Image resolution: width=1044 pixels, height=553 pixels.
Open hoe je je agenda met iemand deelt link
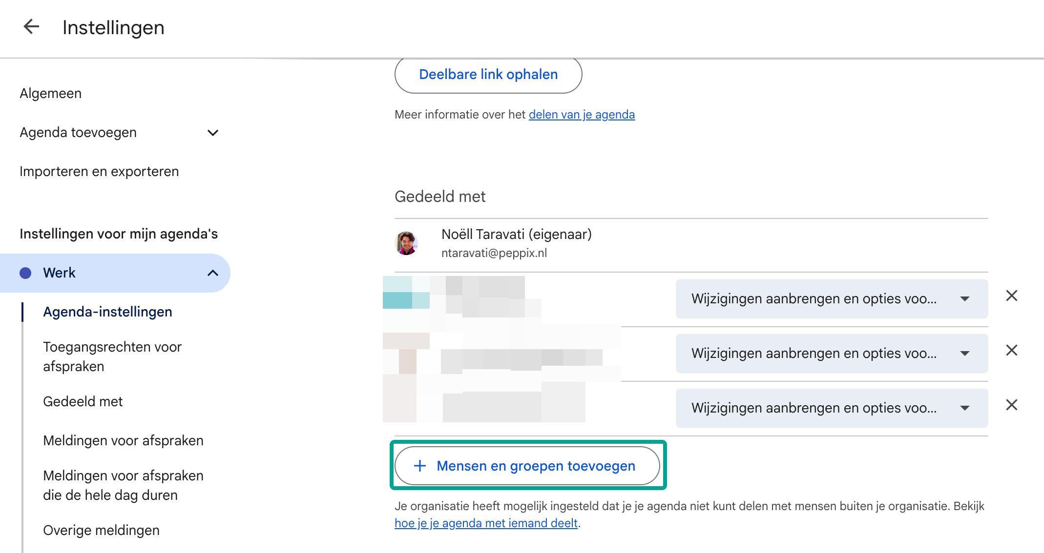click(x=486, y=523)
